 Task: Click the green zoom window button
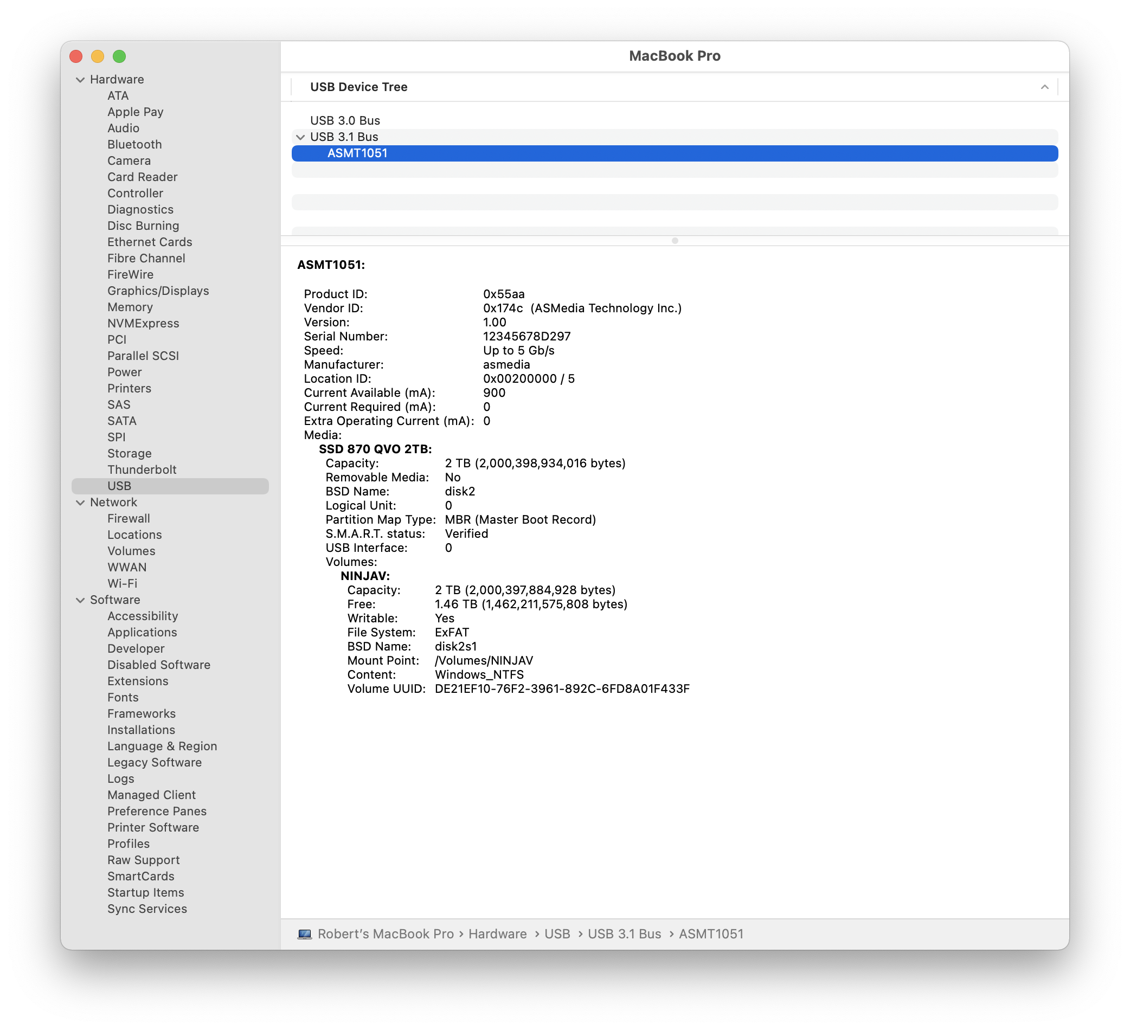click(x=119, y=56)
